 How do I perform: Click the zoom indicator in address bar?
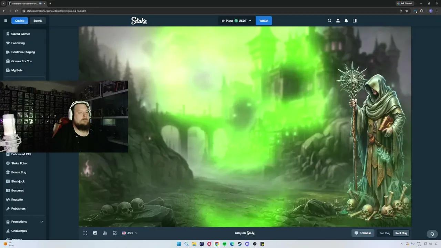(401, 11)
